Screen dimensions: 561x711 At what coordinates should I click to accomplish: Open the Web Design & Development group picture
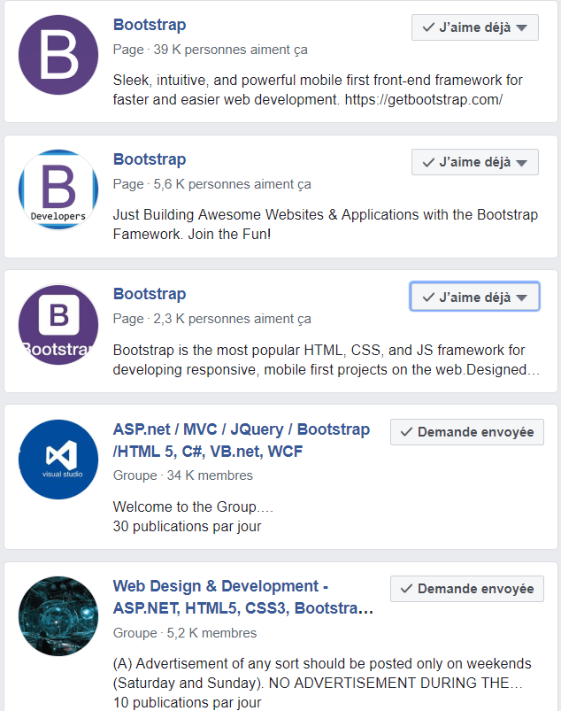58,616
